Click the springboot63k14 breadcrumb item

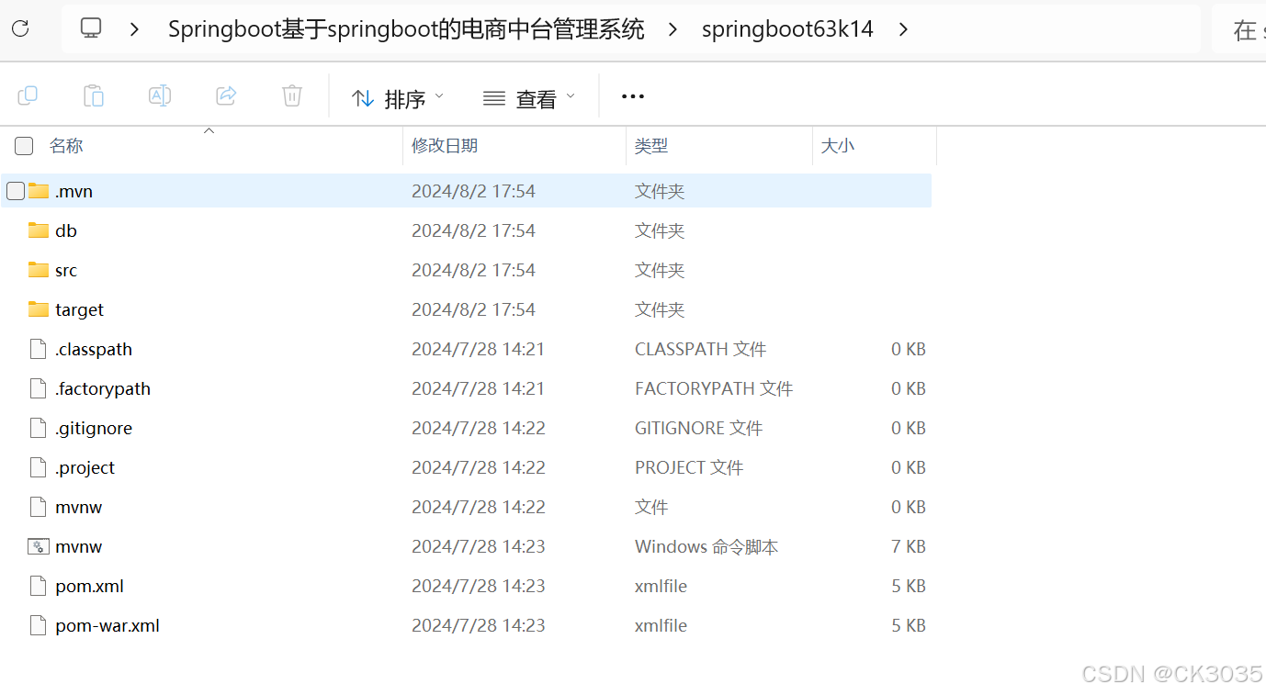point(787,28)
